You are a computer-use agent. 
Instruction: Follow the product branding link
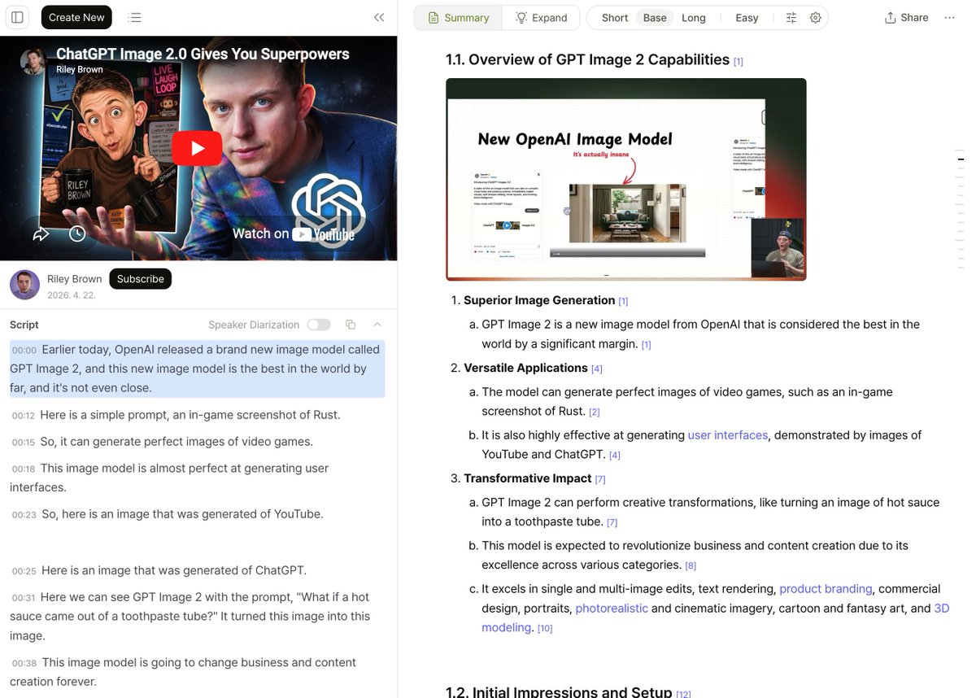click(x=826, y=589)
